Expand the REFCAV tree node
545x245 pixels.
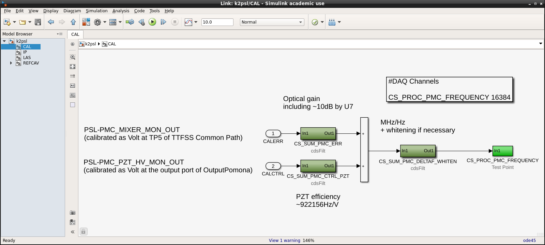(11, 63)
